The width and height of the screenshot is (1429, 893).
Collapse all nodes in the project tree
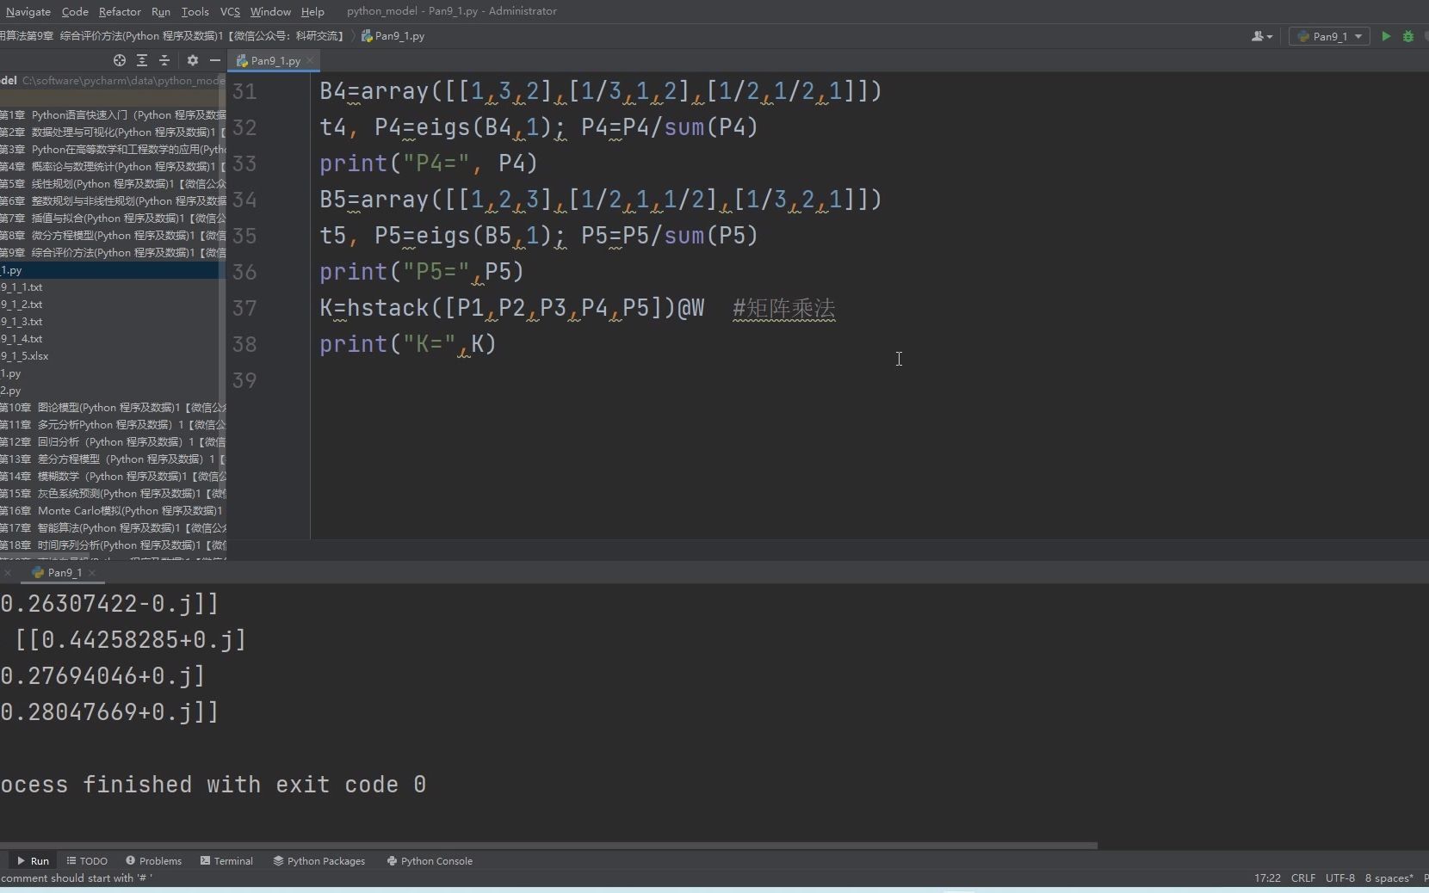164,60
